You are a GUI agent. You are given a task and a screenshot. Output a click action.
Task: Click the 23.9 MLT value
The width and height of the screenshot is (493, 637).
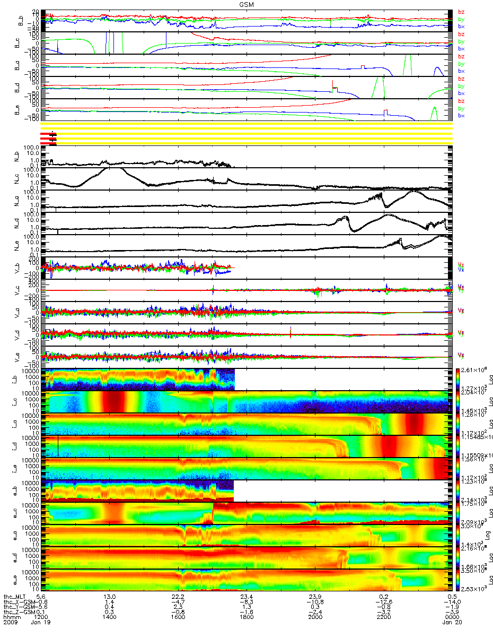[x=314, y=597]
